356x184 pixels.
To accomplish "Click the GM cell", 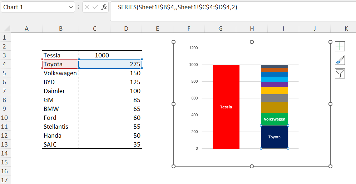I will (61, 100).
